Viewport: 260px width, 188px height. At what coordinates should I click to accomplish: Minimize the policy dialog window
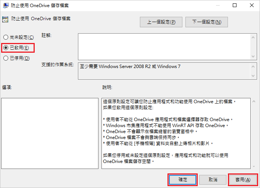coord(218,5)
